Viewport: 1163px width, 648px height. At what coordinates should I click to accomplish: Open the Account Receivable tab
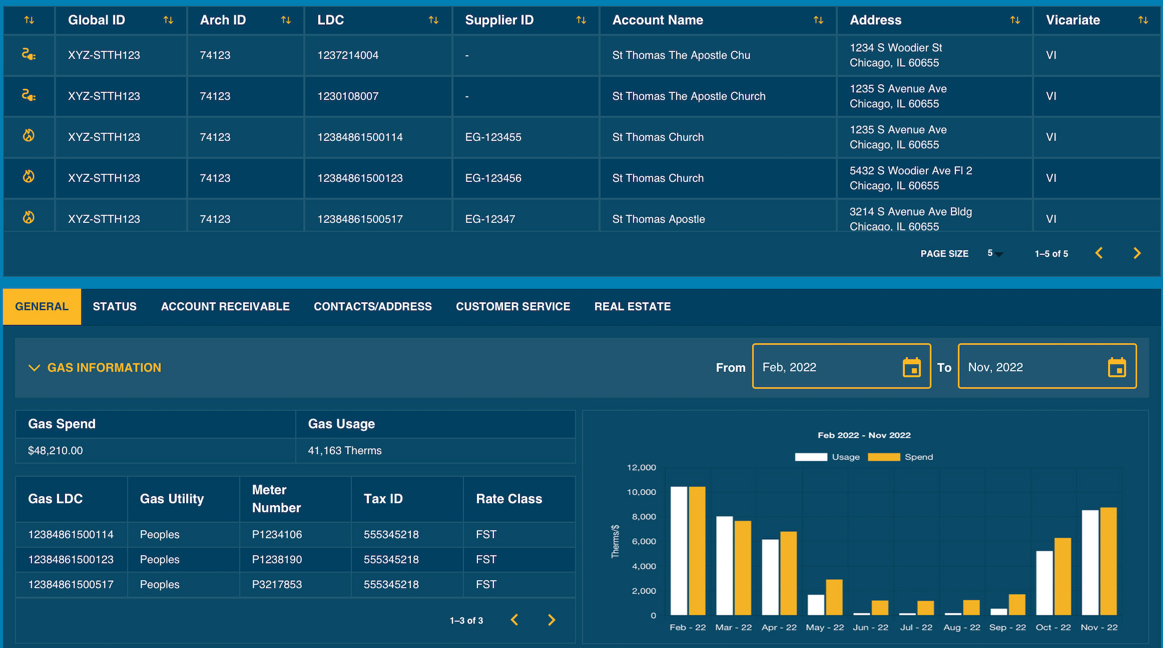coord(225,306)
